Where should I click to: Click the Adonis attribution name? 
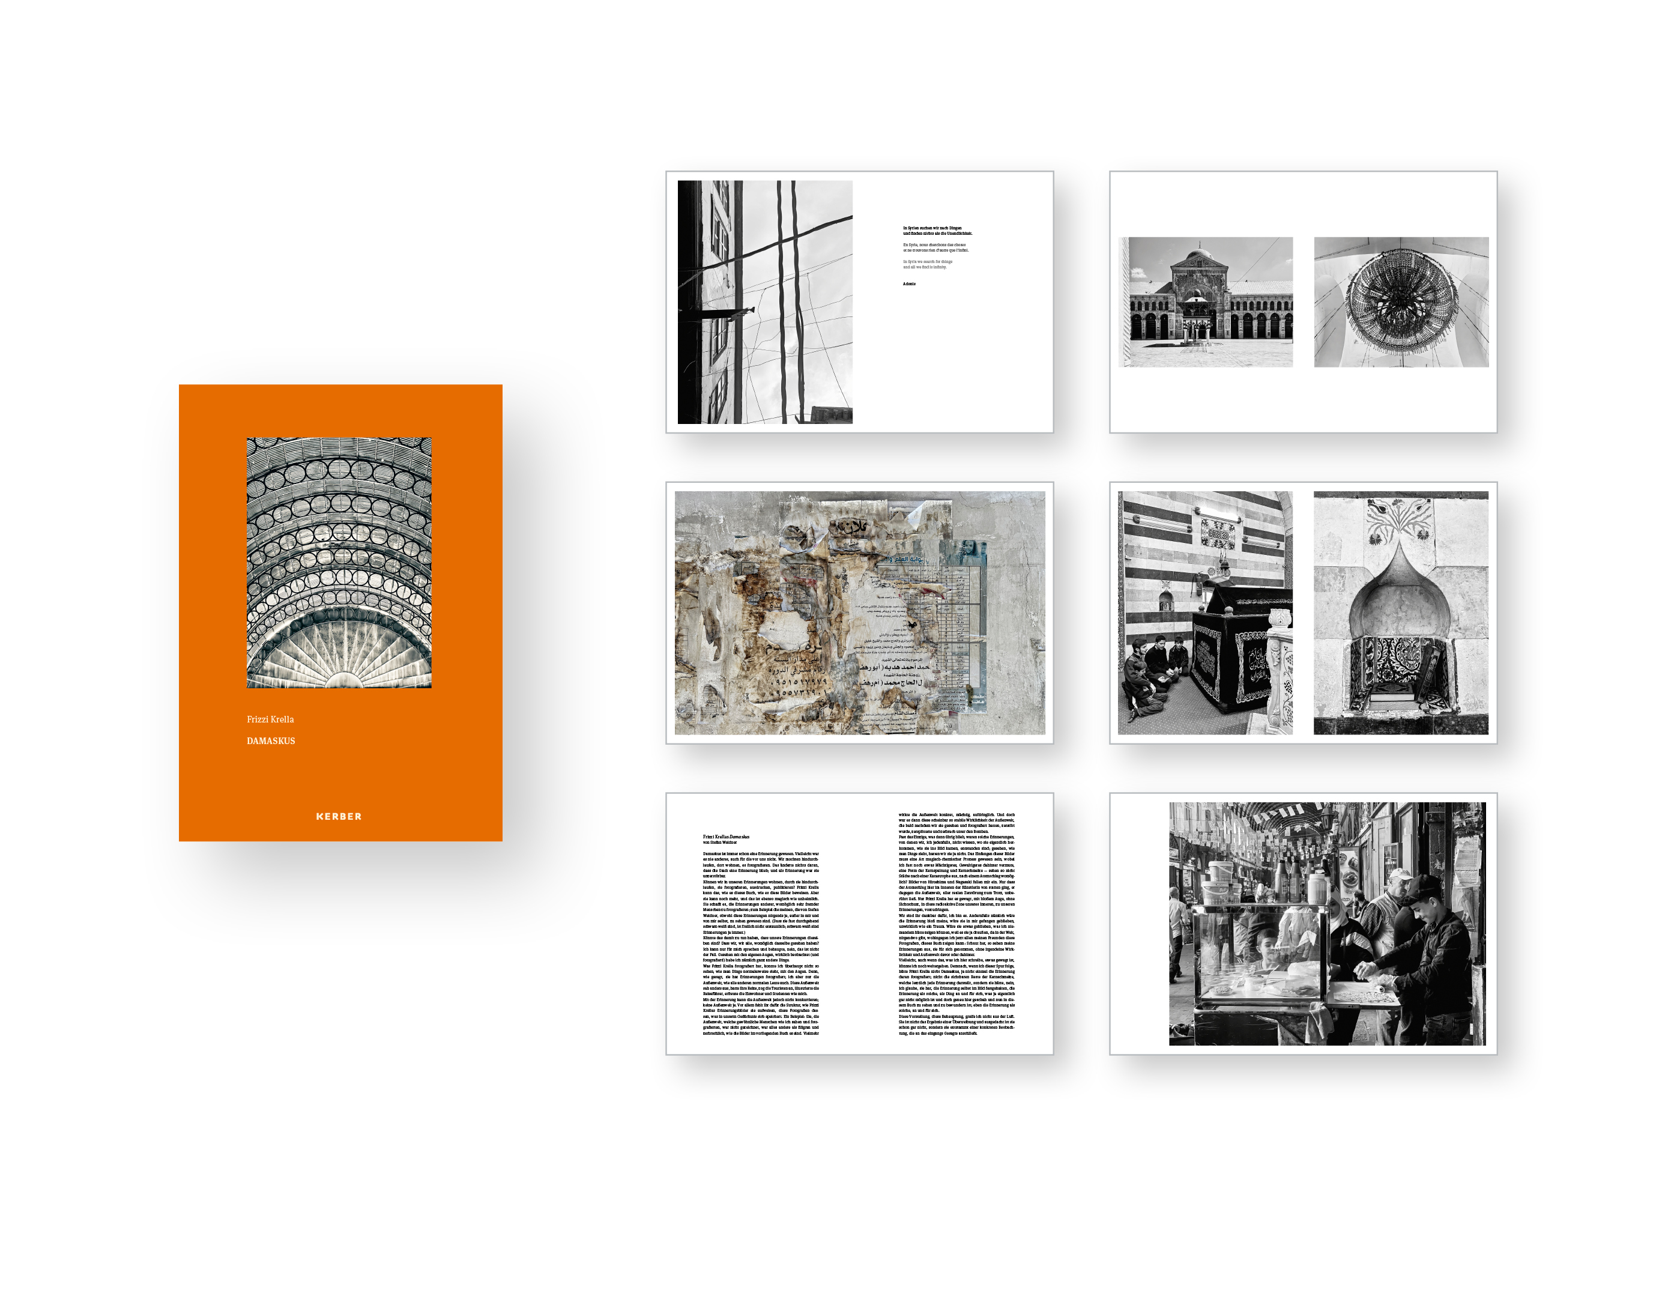point(908,284)
